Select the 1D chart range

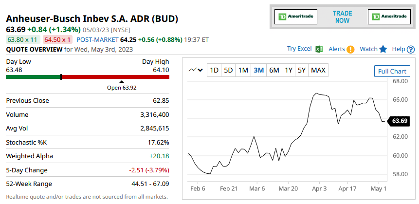(x=214, y=70)
